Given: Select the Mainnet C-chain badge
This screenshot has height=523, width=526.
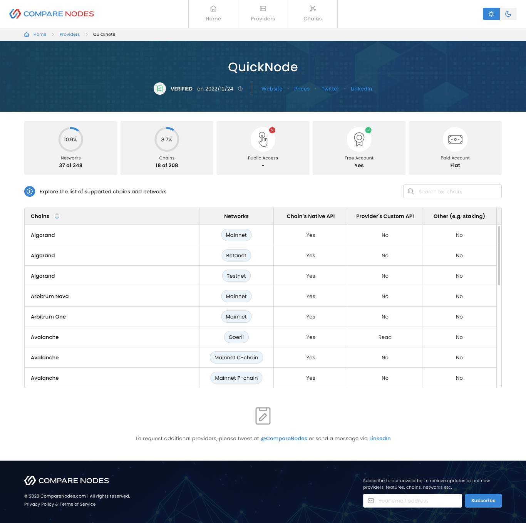Looking at the screenshot, I should pos(236,357).
